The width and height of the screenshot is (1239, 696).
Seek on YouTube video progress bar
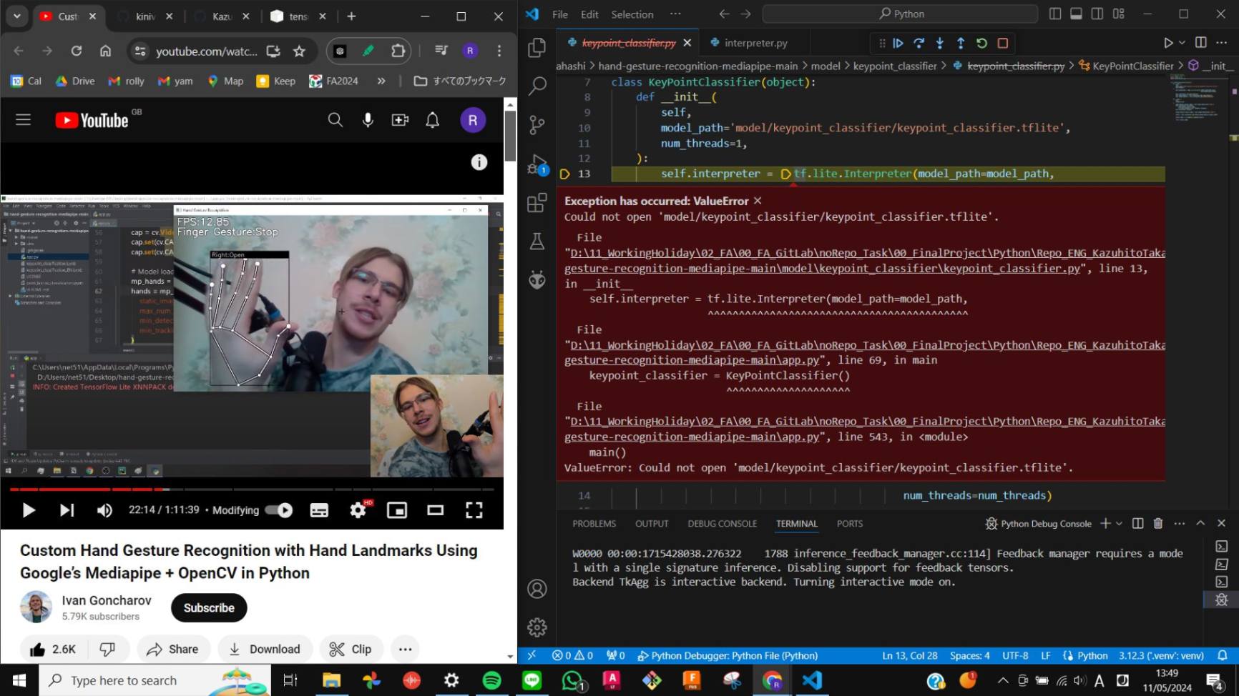[252, 489]
